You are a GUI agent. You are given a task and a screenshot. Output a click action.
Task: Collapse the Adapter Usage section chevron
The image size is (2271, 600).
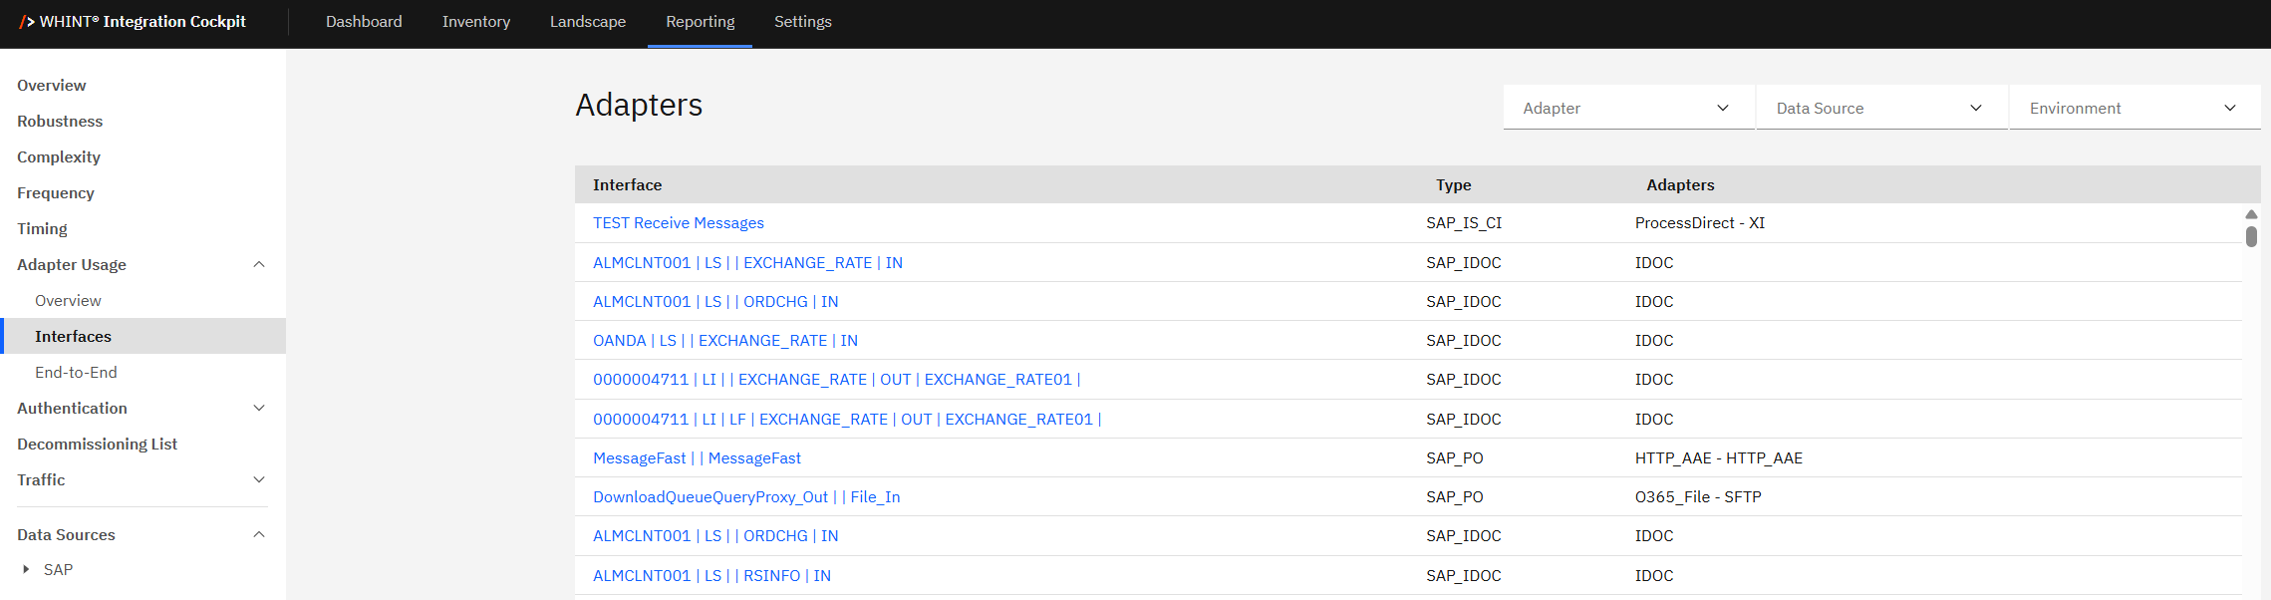[259, 264]
